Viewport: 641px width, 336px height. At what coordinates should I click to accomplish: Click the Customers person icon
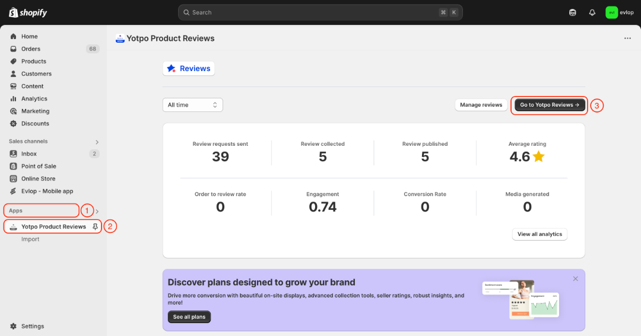tap(14, 74)
